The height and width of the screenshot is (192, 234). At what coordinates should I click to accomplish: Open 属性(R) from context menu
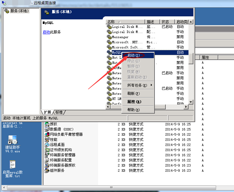[x=138, y=102]
